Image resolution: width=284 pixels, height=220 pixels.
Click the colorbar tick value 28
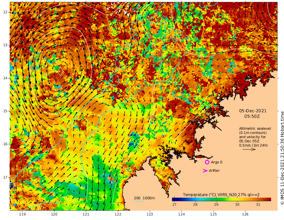195,204
